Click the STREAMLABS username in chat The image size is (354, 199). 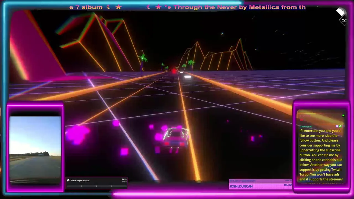tap(306, 127)
